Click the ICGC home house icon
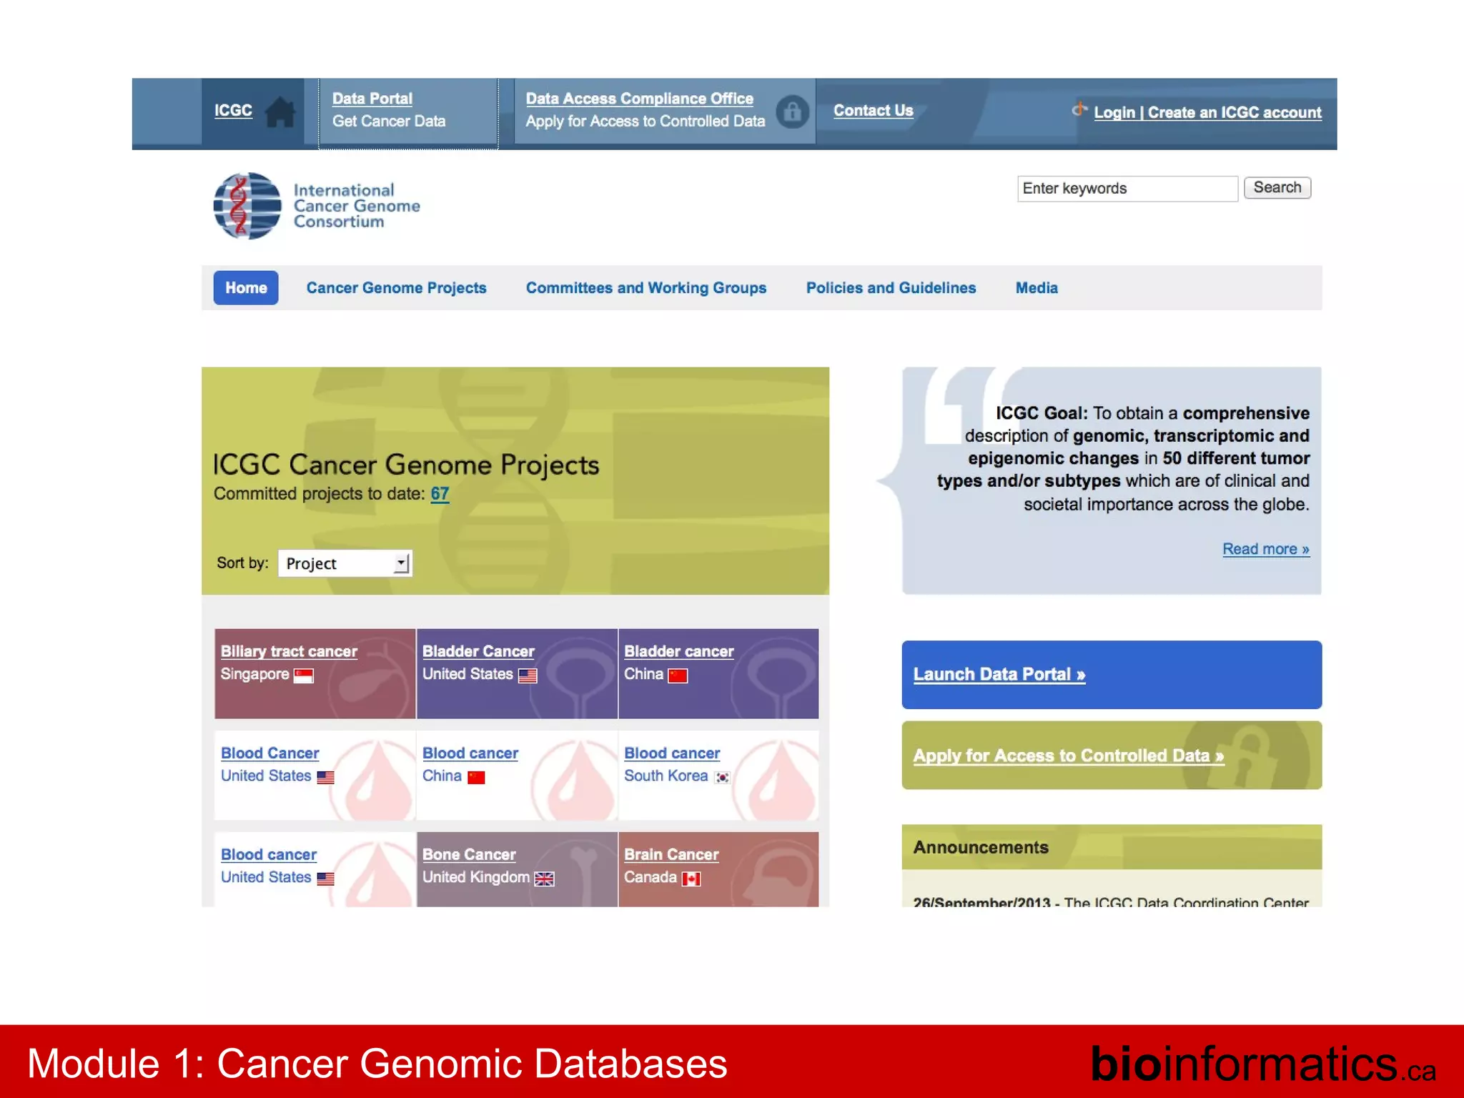Screen dimensions: 1464x1098 coord(280,112)
